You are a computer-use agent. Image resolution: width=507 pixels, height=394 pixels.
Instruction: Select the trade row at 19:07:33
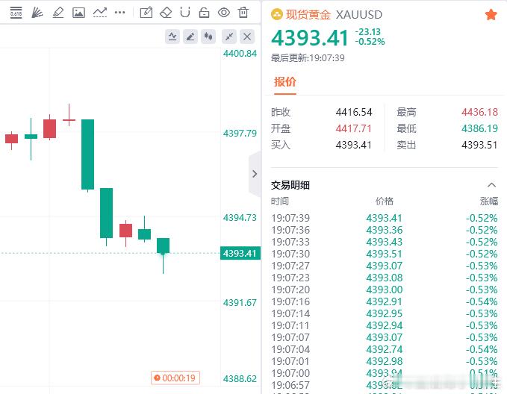click(384, 242)
